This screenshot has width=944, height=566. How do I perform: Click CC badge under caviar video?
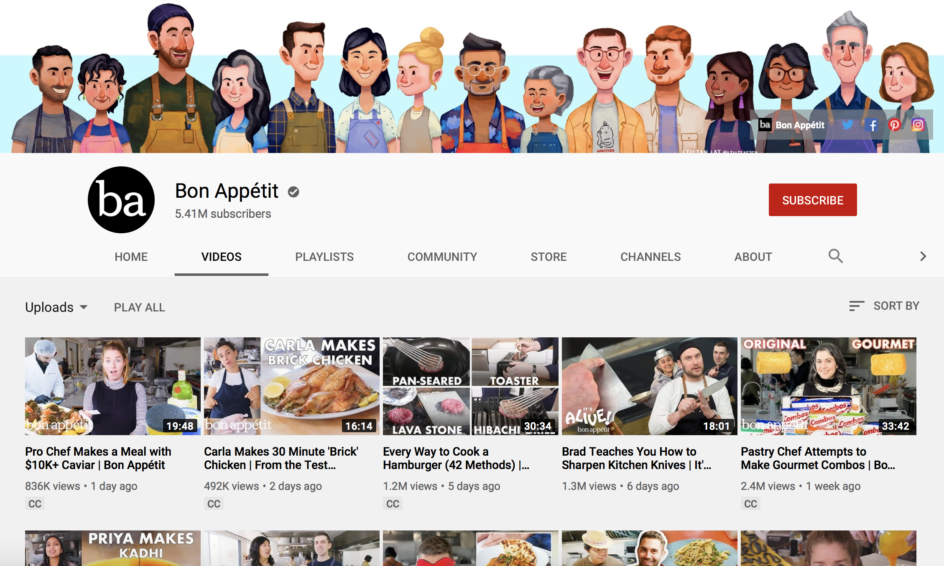[x=35, y=504]
